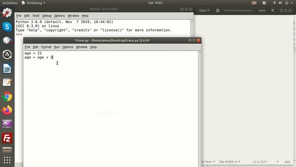Open Help menu in Python Shell window
The image size is (296, 167).
[x=85, y=16]
